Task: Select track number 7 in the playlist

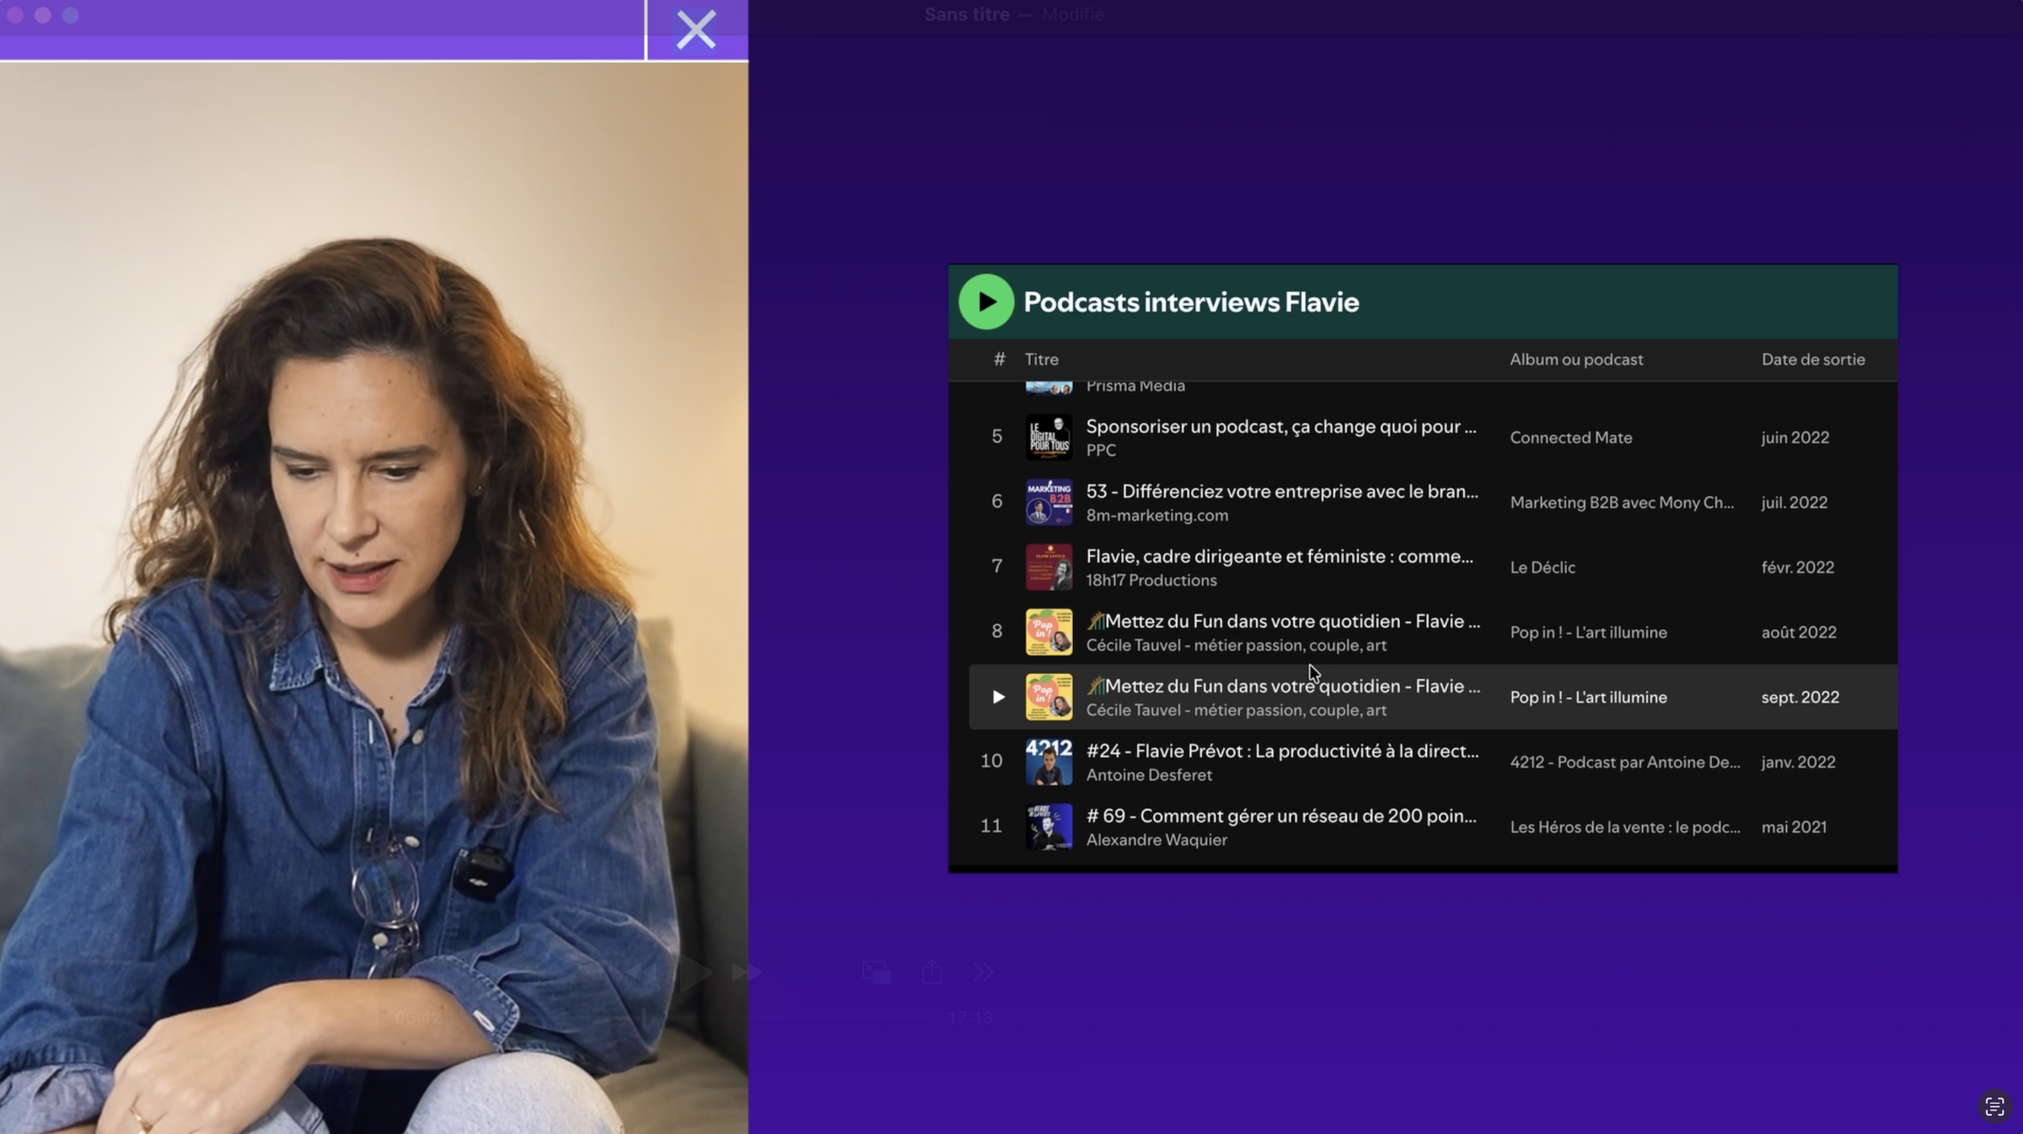Action: [x=997, y=566]
